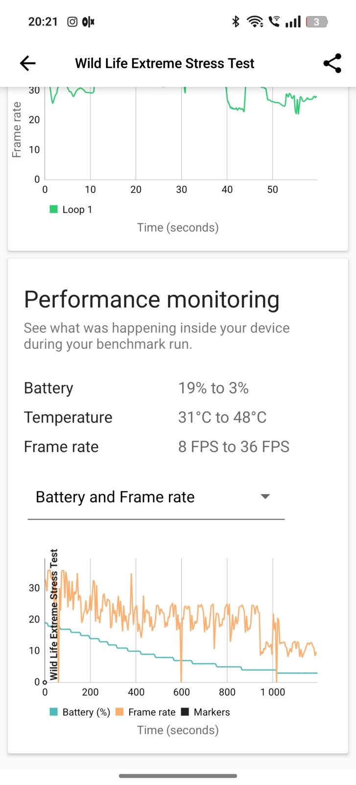Tap the green Loop 1 color swatch

click(54, 209)
